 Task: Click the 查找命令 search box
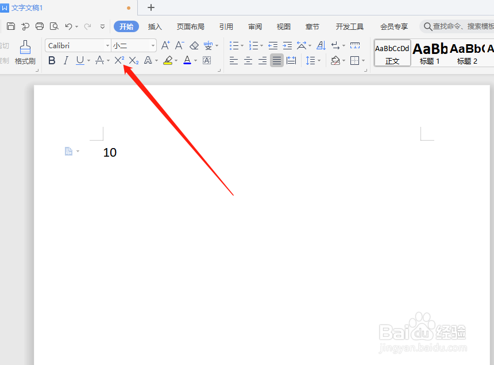(454, 26)
